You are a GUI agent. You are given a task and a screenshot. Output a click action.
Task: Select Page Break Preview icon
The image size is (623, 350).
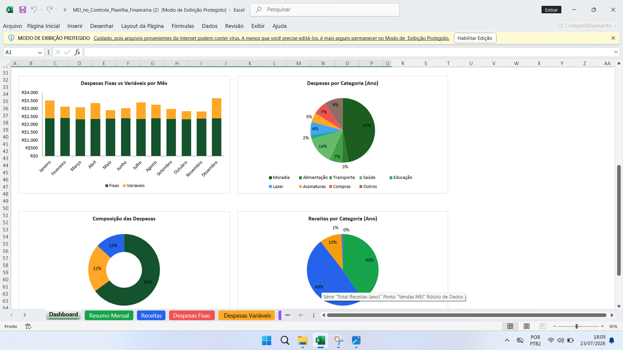click(543, 326)
